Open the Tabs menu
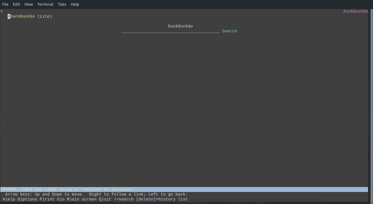This screenshot has width=373, height=204. [x=62, y=4]
